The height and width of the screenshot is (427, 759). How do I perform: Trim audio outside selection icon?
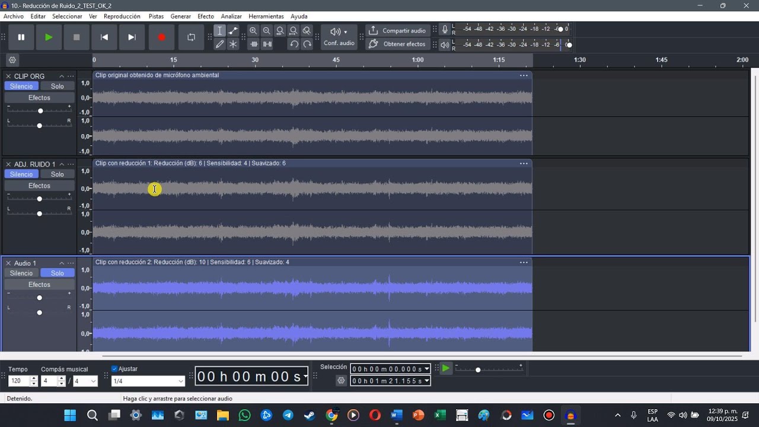click(254, 44)
